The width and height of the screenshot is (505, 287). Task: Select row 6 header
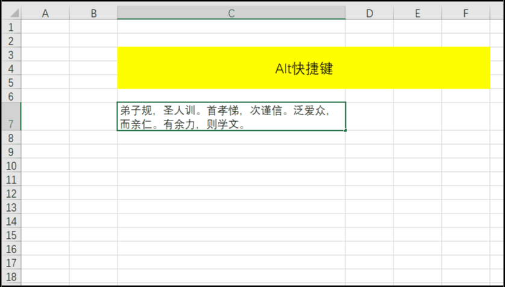click(11, 96)
